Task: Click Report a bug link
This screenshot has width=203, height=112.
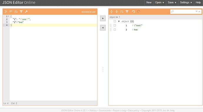Action: (x=119, y=111)
